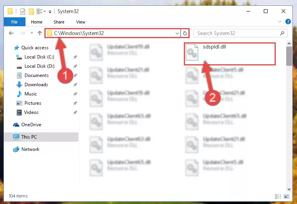This screenshot has height=204, width=297.
Task: Click the pin icon beside Videos
Action: [75, 112]
